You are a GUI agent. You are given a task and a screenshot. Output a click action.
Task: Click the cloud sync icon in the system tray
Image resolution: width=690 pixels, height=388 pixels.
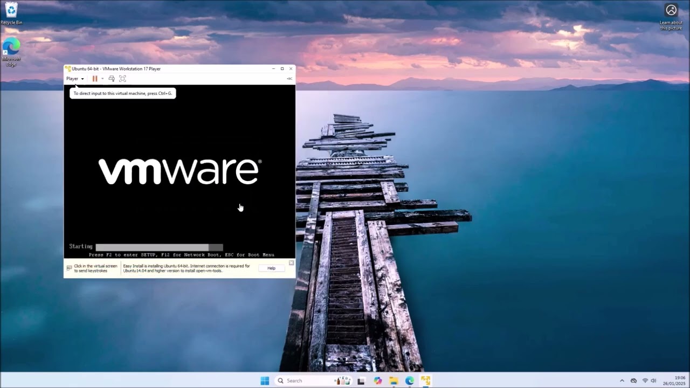pyautogui.click(x=634, y=380)
